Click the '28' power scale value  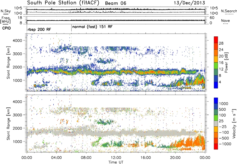point(221,43)
